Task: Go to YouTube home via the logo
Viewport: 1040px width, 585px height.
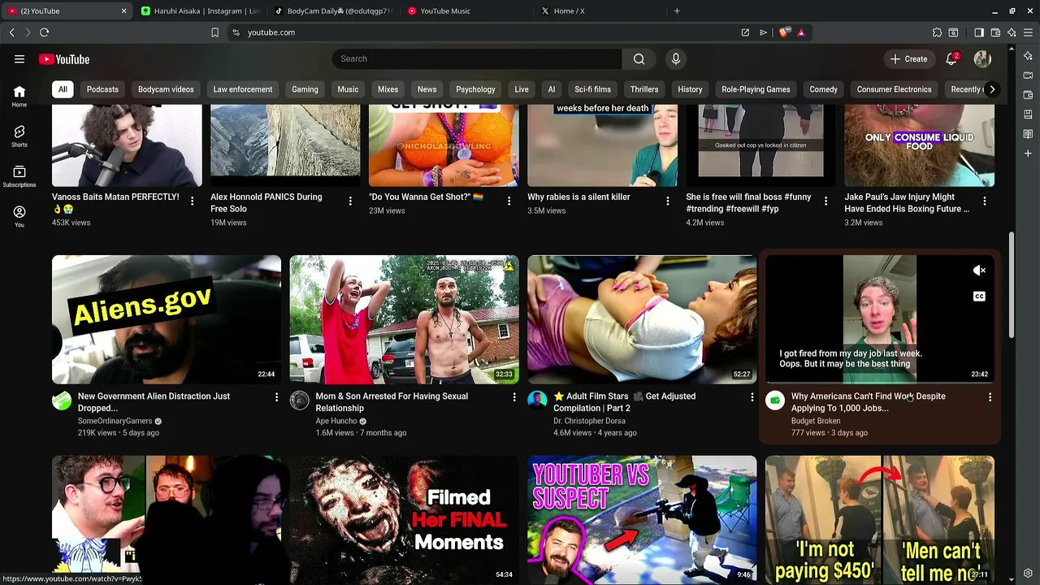Action: (x=64, y=59)
